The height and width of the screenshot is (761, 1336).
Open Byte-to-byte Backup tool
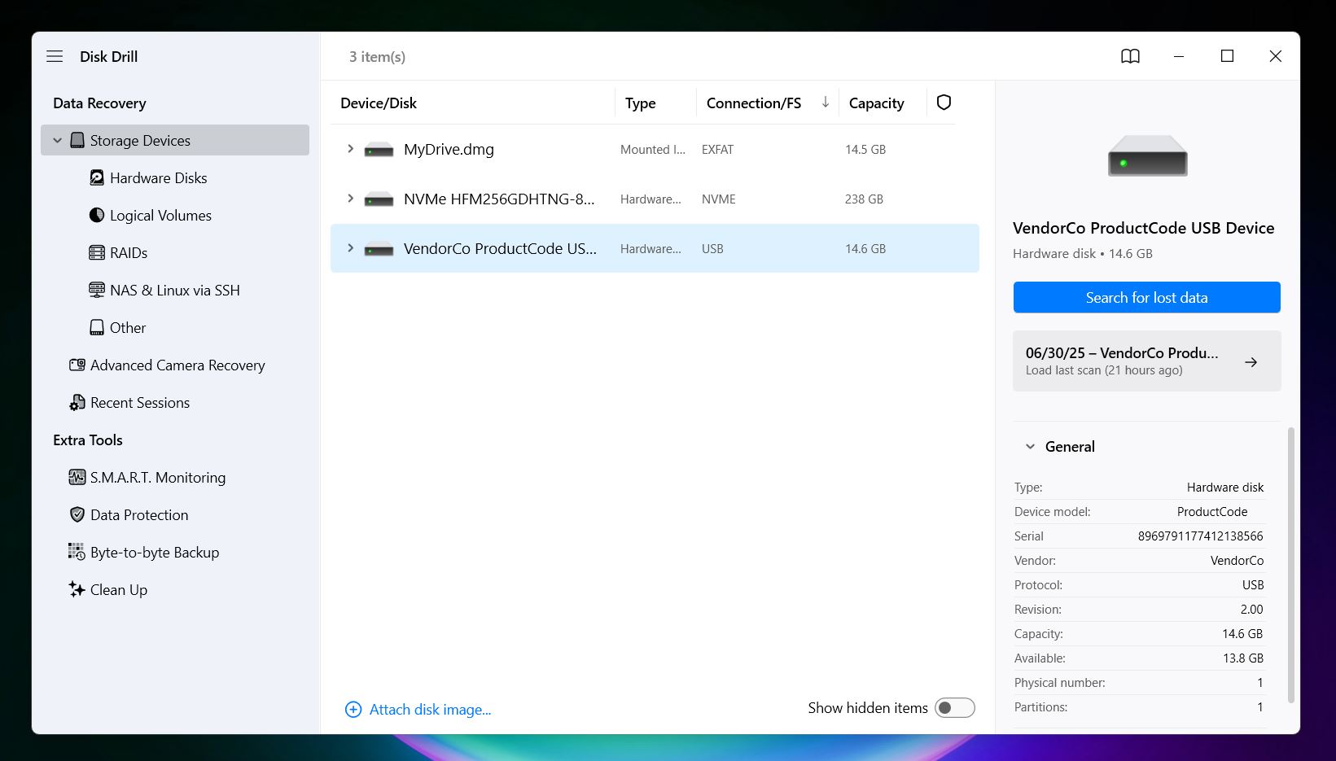tap(155, 552)
